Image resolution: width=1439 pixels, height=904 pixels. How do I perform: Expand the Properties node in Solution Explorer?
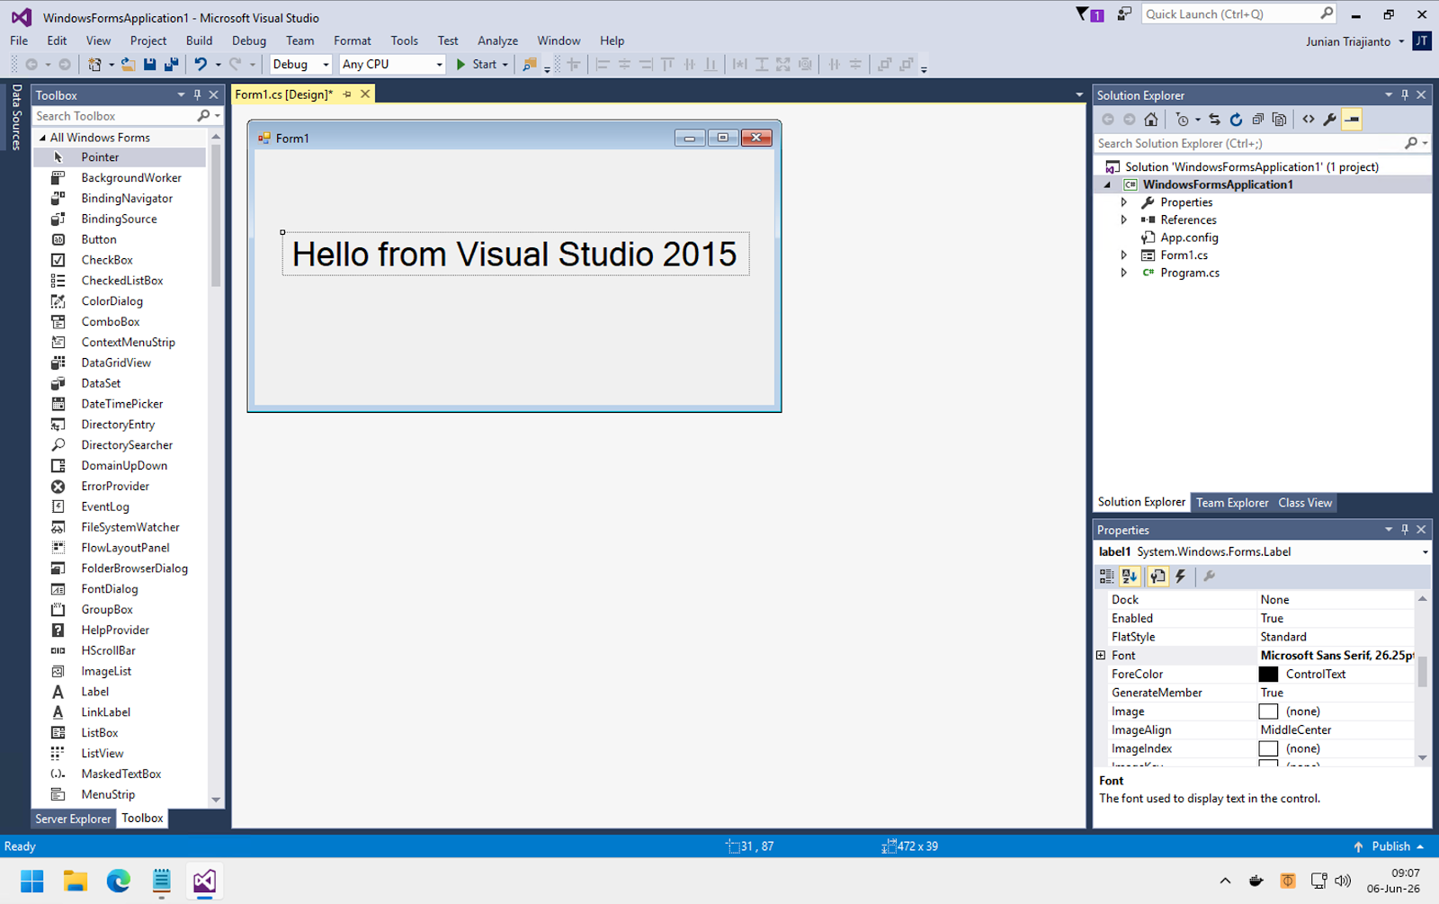click(1123, 202)
